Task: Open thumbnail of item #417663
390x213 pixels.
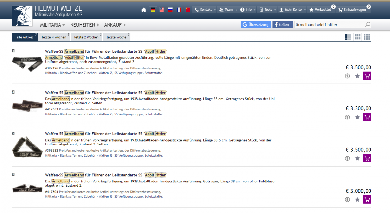Action: (27, 105)
